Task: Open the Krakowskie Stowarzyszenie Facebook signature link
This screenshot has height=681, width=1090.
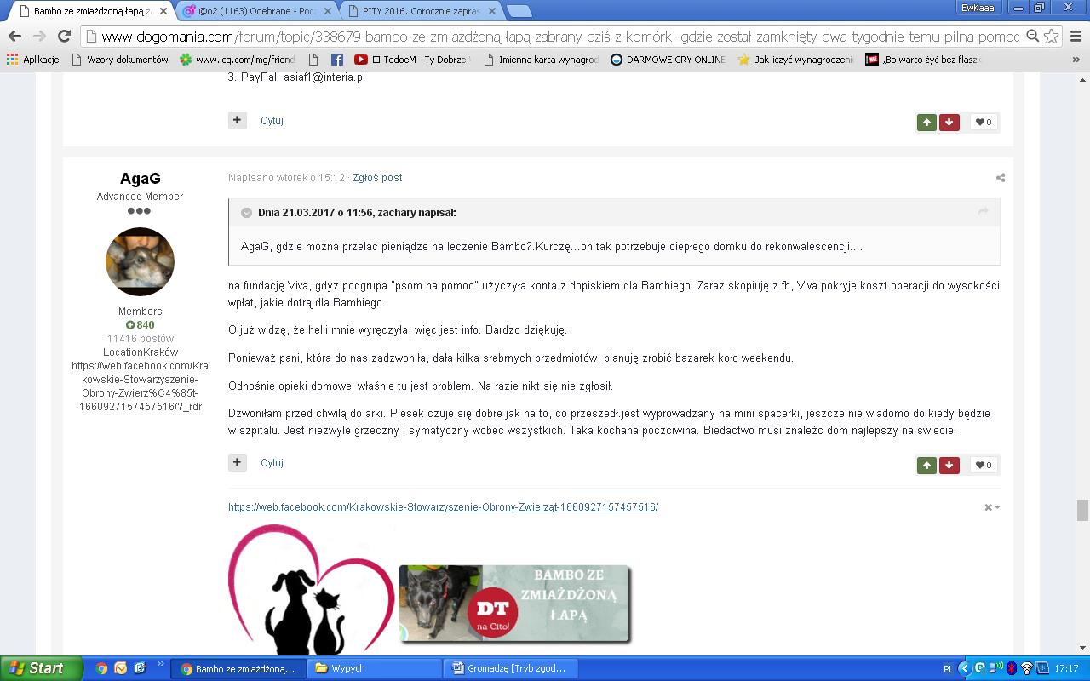Action: (x=443, y=507)
